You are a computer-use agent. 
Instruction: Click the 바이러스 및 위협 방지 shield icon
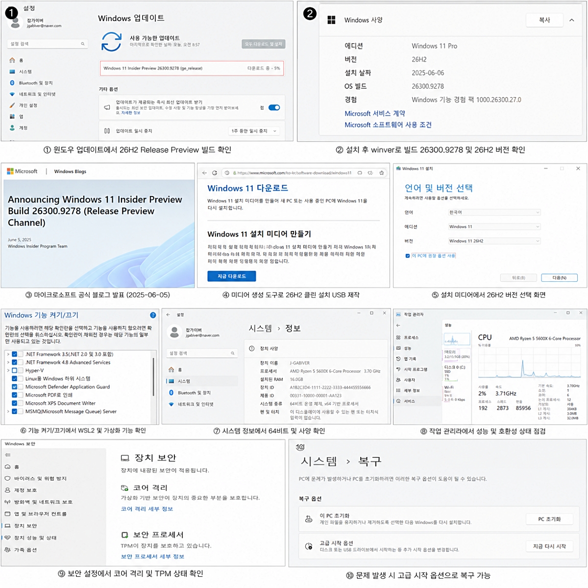click(x=7, y=478)
